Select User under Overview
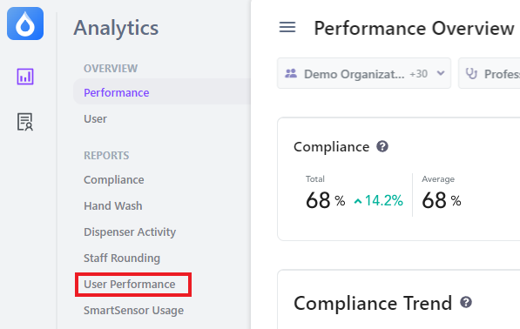The width and height of the screenshot is (520, 329). pos(95,118)
